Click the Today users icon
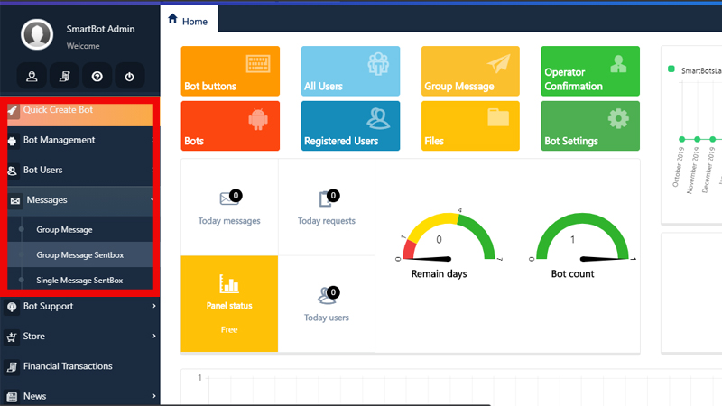 click(x=326, y=296)
